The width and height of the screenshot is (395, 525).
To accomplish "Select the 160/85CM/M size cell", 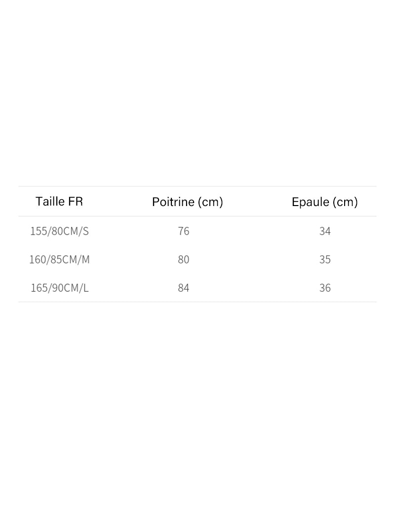I will tap(59, 259).
